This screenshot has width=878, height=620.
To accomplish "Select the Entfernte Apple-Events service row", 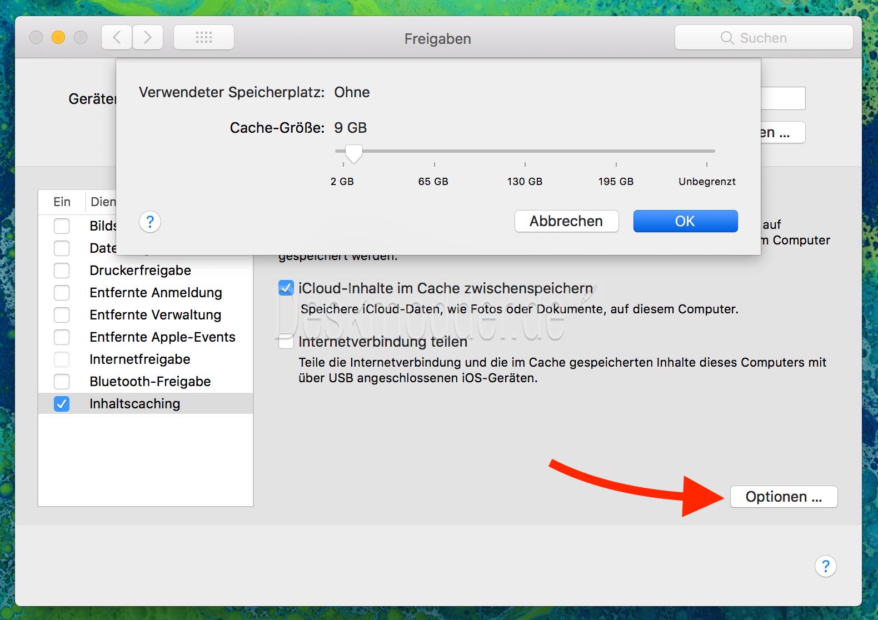I will tap(146, 337).
